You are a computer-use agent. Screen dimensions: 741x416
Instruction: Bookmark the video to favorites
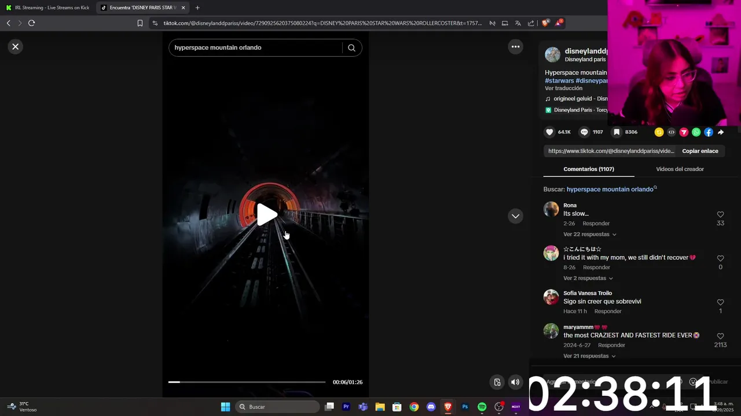click(x=617, y=132)
